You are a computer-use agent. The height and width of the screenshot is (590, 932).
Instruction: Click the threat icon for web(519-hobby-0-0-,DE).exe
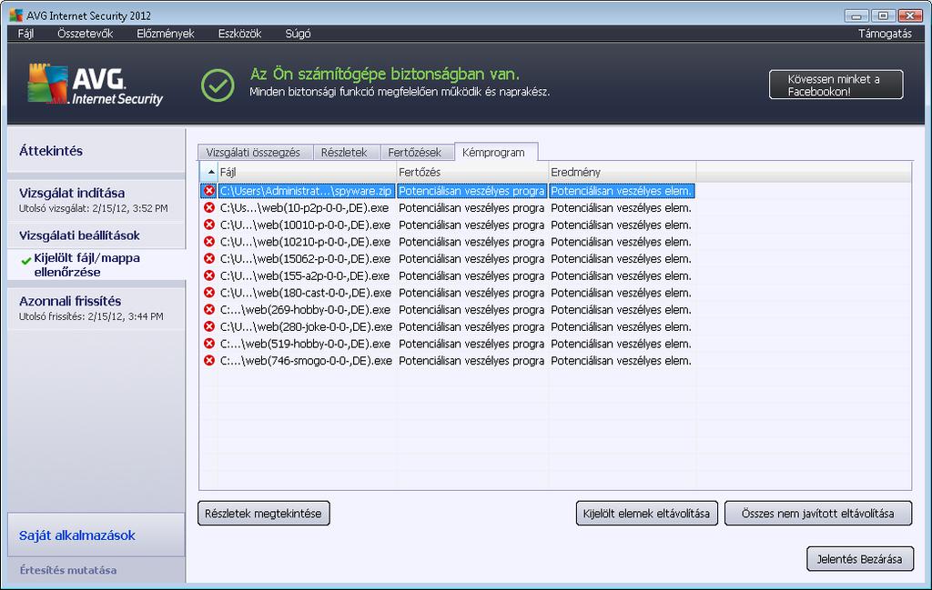pos(209,343)
